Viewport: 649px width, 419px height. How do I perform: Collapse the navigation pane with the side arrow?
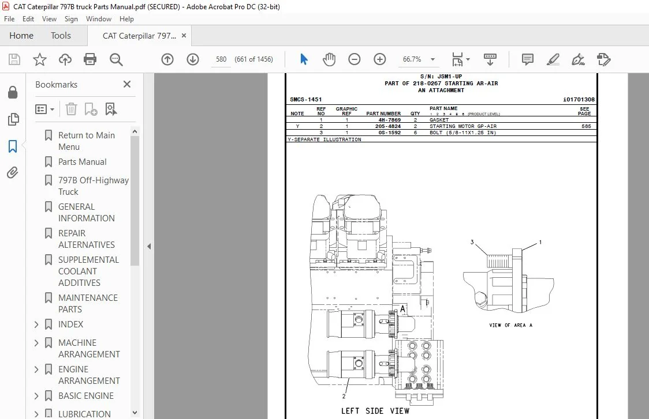tap(149, 246)
